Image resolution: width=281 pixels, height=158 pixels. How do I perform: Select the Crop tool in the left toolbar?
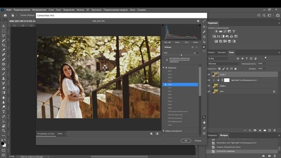tap(4, 45)
